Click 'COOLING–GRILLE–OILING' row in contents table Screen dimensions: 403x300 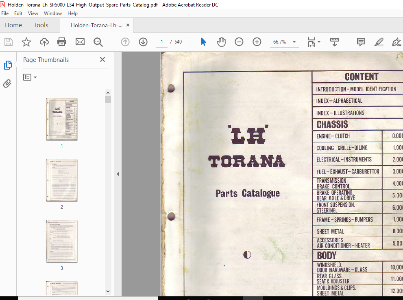pyautogui.click(x=357, y=148)
